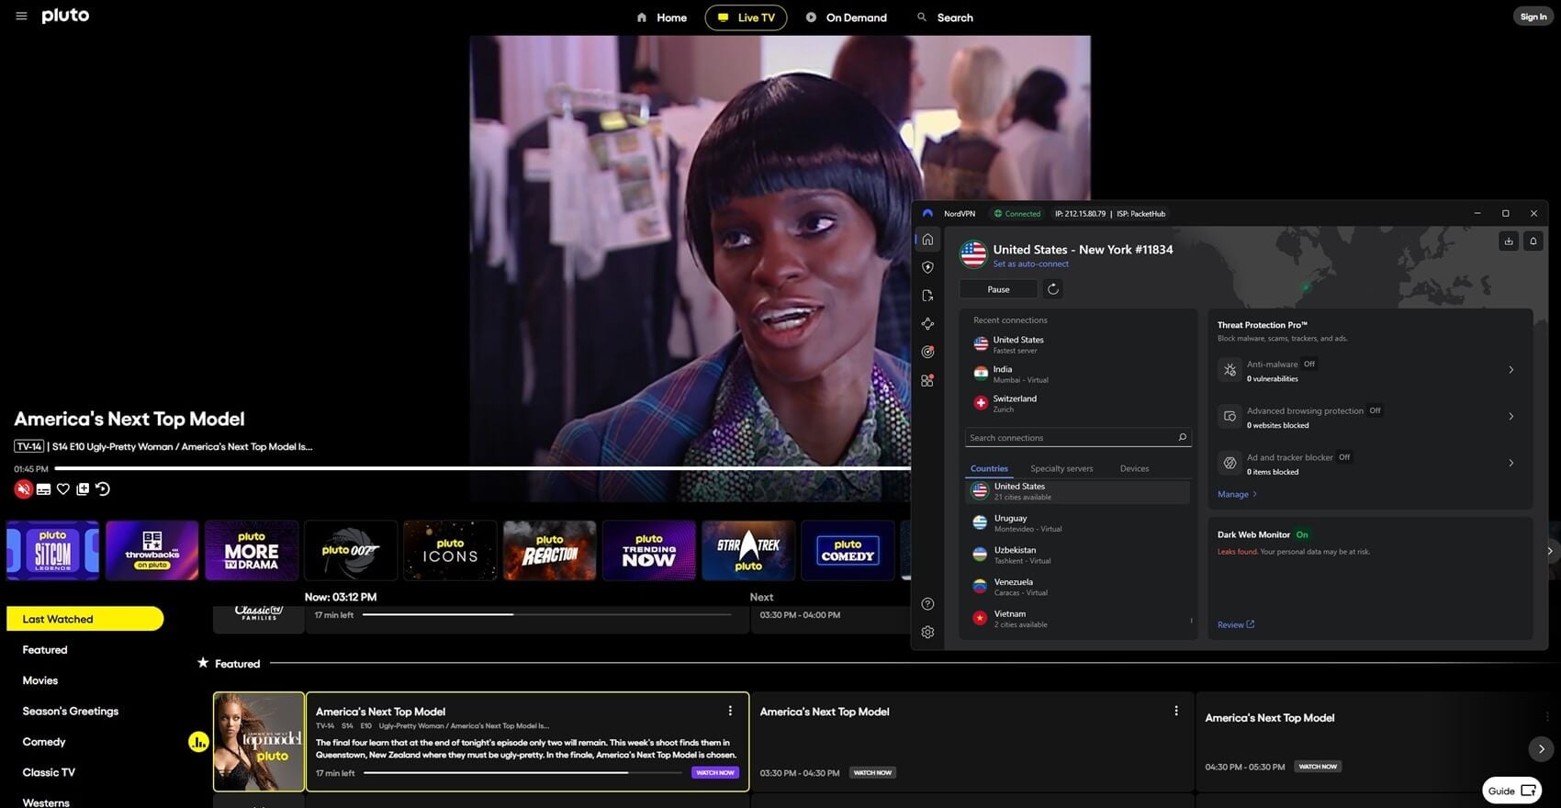The width and height of the screenshot is (1561, 808).
Task: Open the Pluto hamburger menu
Action: coord(21,17)
